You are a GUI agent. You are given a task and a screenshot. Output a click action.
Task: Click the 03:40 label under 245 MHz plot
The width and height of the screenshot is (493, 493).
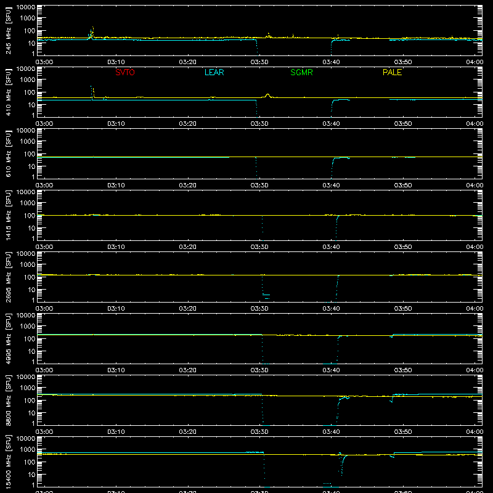coord(331,62)
